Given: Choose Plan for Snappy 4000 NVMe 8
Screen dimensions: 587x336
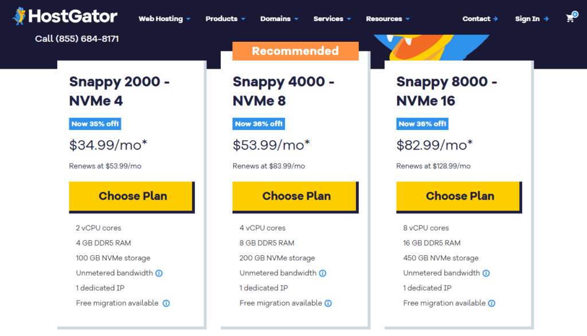Looking at the screenshot, I should (295, 196).
